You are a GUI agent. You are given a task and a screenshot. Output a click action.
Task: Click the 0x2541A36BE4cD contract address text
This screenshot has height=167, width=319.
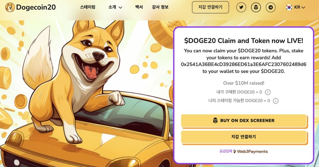[244, 64]
